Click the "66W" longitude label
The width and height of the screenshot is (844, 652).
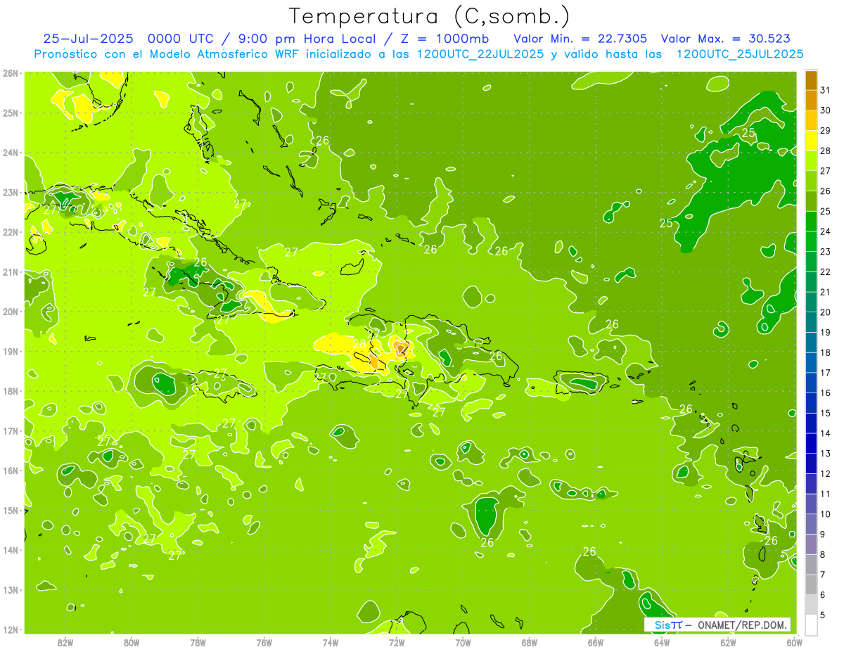(x=596, y=643)
